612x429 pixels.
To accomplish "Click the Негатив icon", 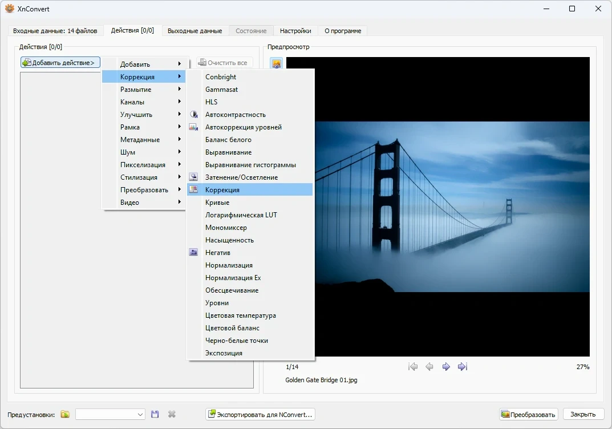I will pyautogui.click(x=193, y=252).
